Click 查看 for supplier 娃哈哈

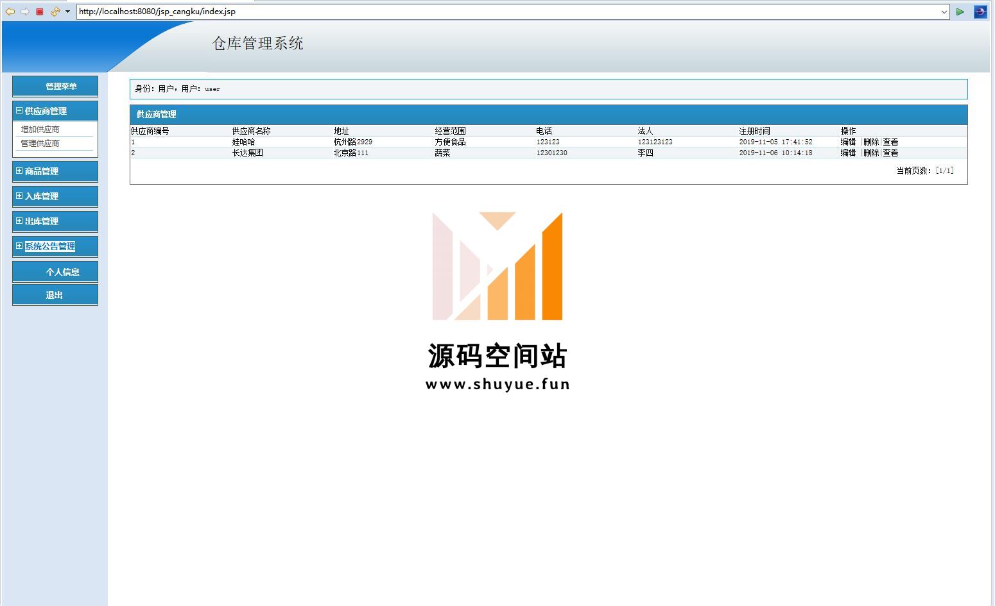(890, 142)
